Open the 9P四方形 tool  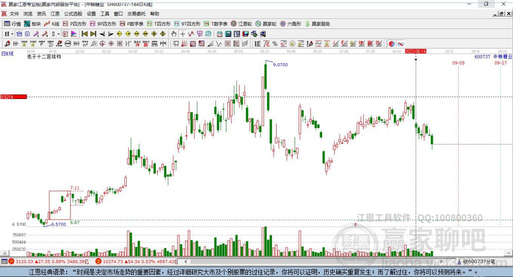coord(103,24)
